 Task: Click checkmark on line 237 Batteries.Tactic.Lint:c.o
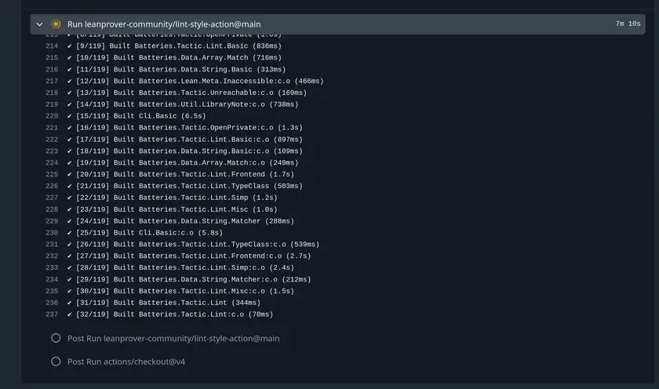point(70,314)
